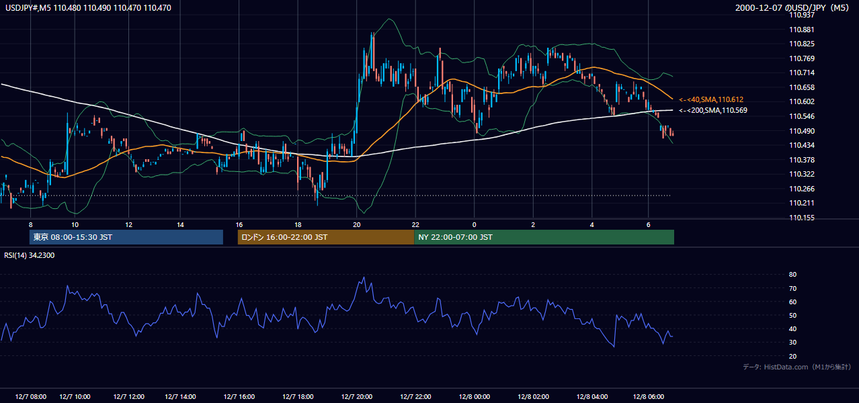
Task: Click the hour label 6 under price chart
Action: (x=649, y=224)
